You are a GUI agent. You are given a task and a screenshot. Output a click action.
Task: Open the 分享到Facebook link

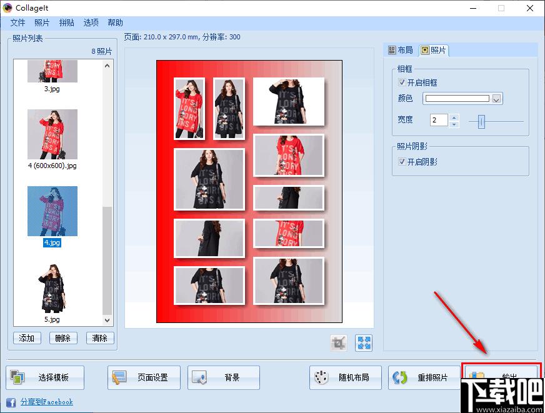coord(47,402)
